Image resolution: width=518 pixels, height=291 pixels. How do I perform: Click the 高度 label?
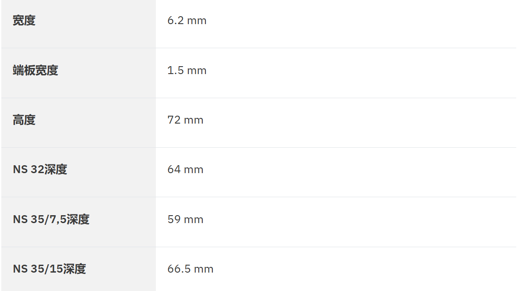click(24, 120)
